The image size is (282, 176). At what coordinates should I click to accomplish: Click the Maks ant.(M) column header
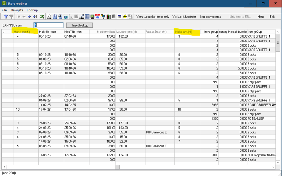pyautogui.click(x=187, y=32)
